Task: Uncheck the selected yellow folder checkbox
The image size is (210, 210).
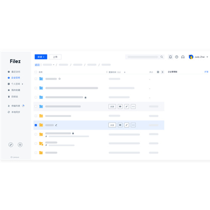Action: point(36,125)
